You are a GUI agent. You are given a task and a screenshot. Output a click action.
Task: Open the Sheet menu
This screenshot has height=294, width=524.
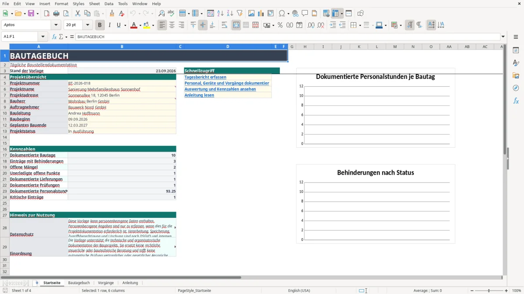94,3
